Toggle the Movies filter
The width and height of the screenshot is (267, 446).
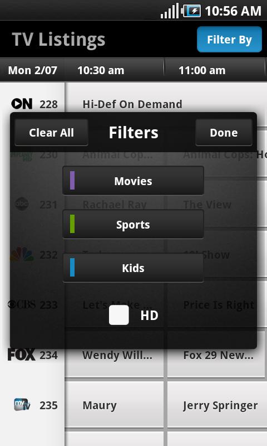pyautogui.click(x=133, y=181)
